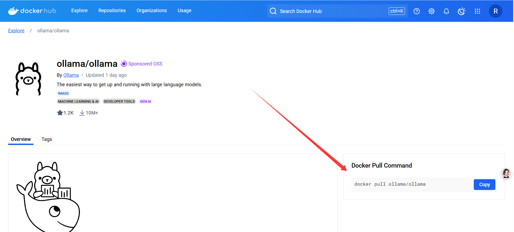Click the easiest way description text
This screenshot has height=232, width=514.
[129, 85]
